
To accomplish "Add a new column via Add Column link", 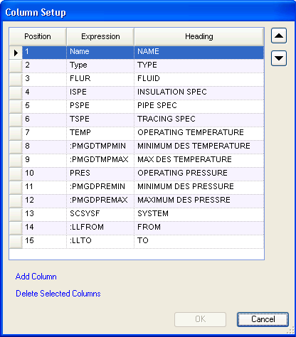I will [x=36, y=277].
